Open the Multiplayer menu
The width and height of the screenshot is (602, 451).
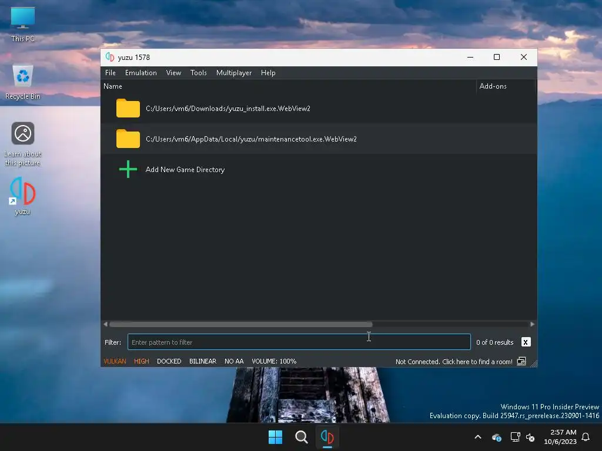(234, 73)
